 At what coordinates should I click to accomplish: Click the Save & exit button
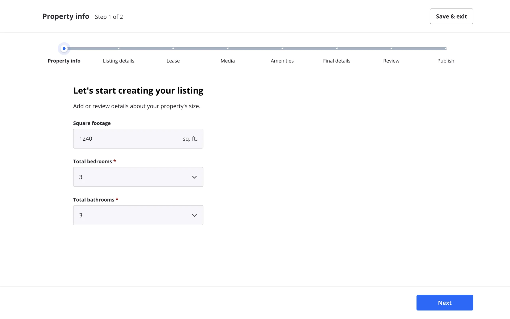click(x=451, y=16)
